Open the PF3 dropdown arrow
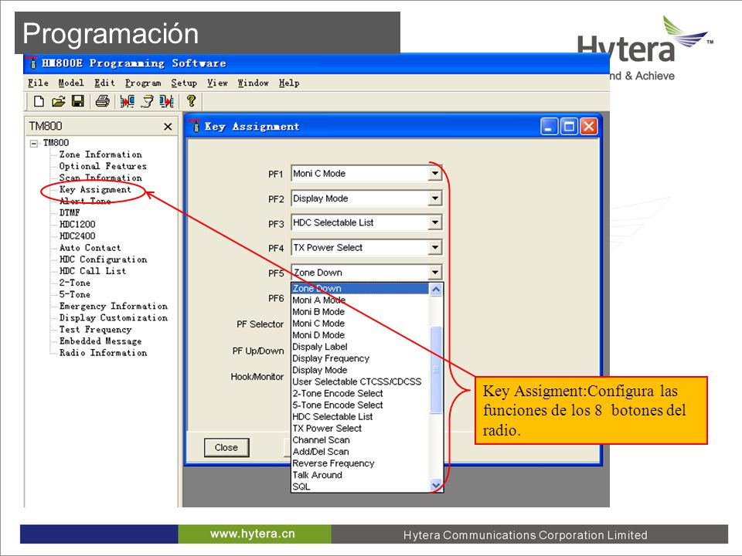 tap(435, 222)
